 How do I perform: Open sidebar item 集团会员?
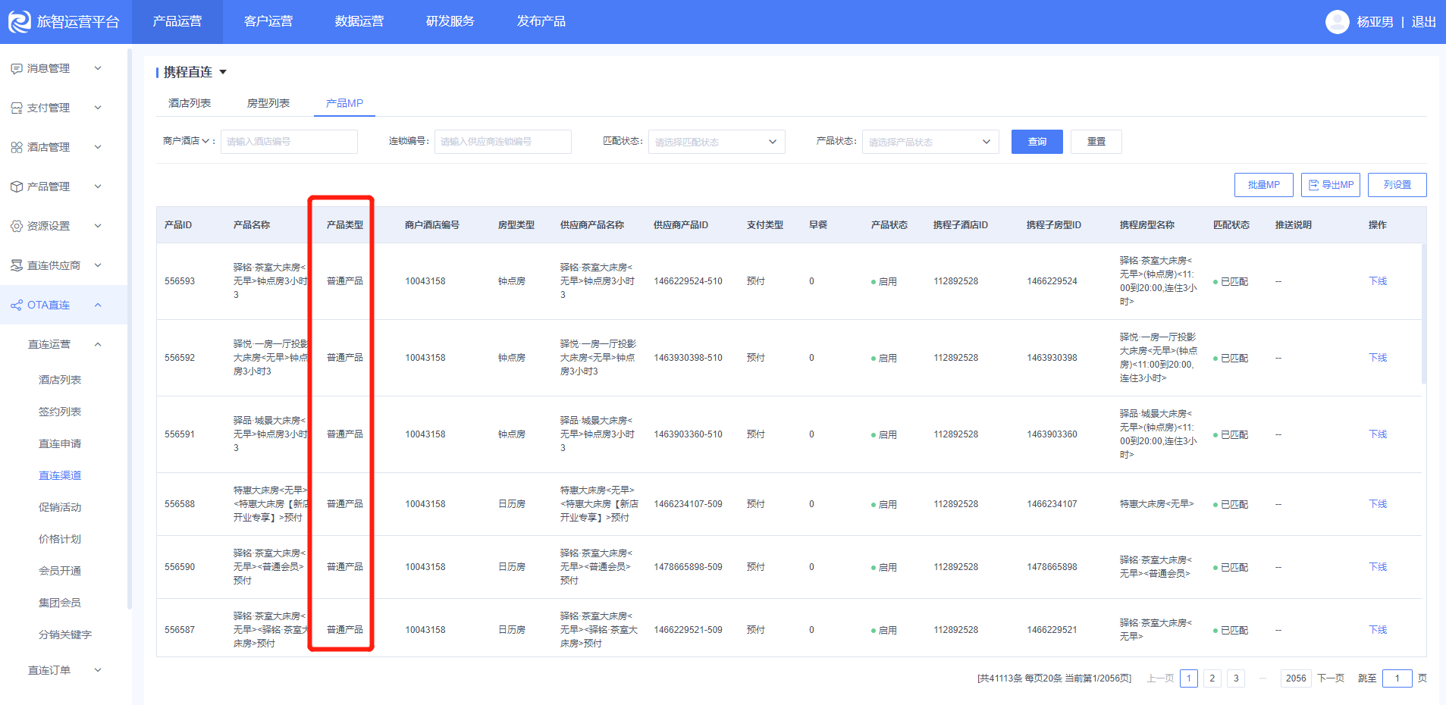(60, 603)
